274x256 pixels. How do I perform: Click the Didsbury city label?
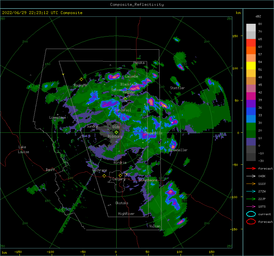115,136
